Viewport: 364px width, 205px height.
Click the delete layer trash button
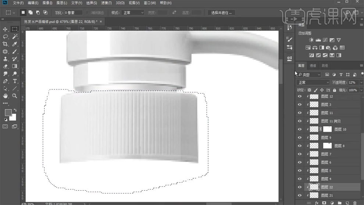coord(355,203)
